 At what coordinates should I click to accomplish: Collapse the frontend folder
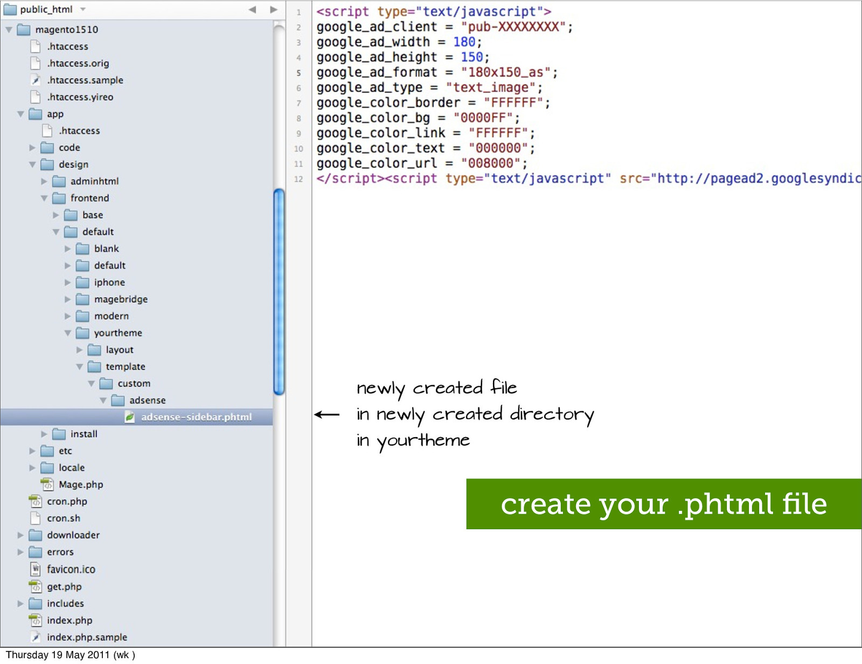tap(44, 198)
